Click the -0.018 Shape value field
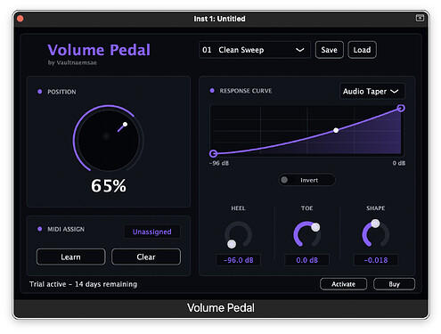Screen dimensions: 441x334 [376, 260]
